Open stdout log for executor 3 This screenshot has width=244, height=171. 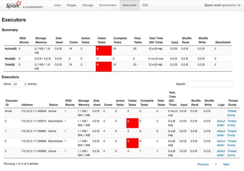(x=221, y=151)
